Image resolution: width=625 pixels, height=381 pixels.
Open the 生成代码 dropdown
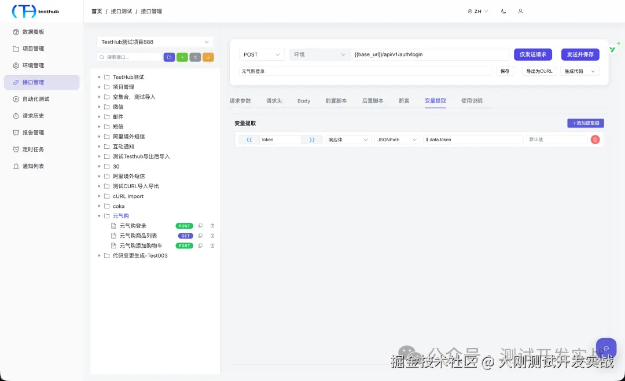point(579,71)
